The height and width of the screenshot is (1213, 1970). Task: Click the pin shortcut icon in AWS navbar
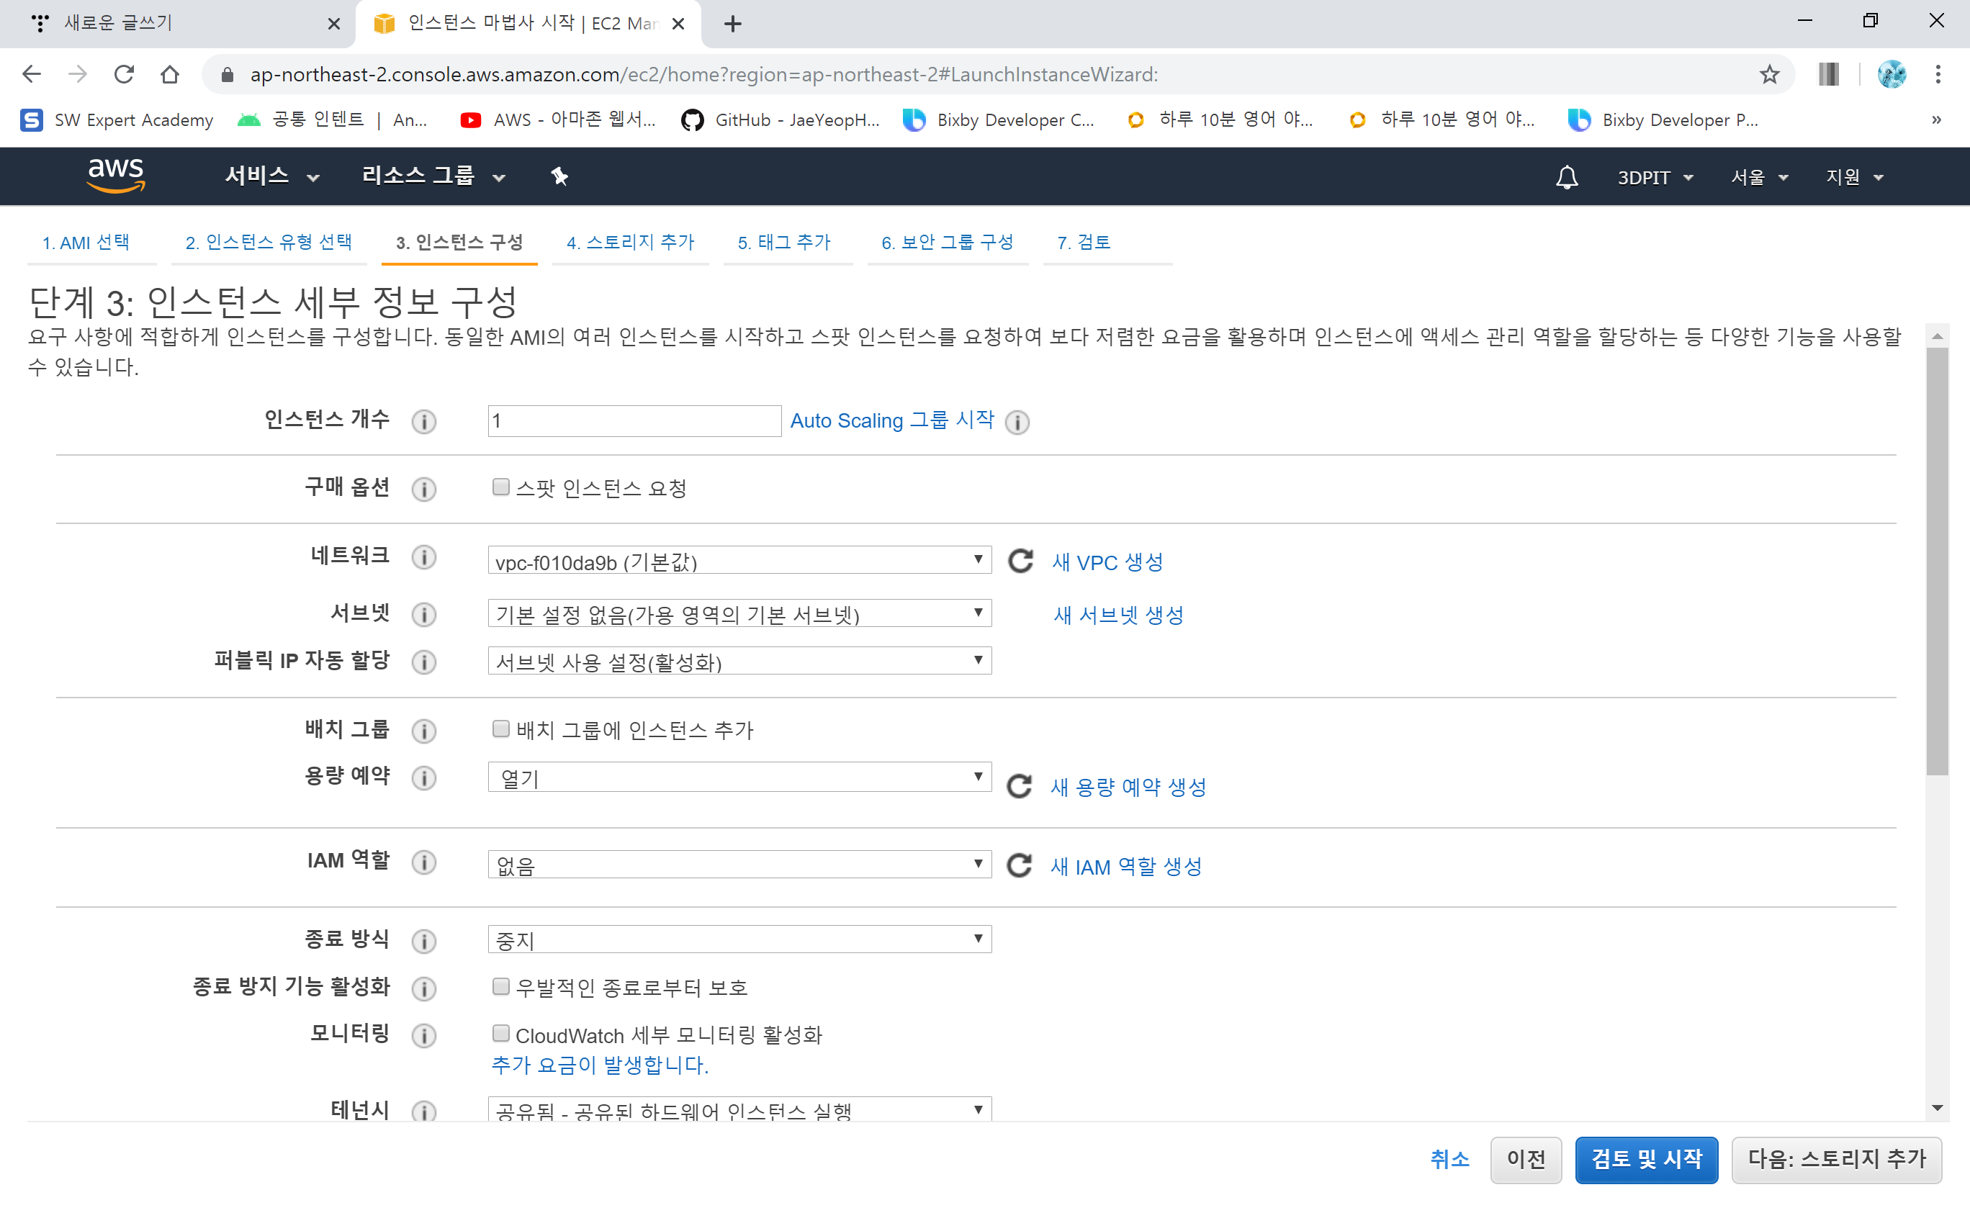559,176
